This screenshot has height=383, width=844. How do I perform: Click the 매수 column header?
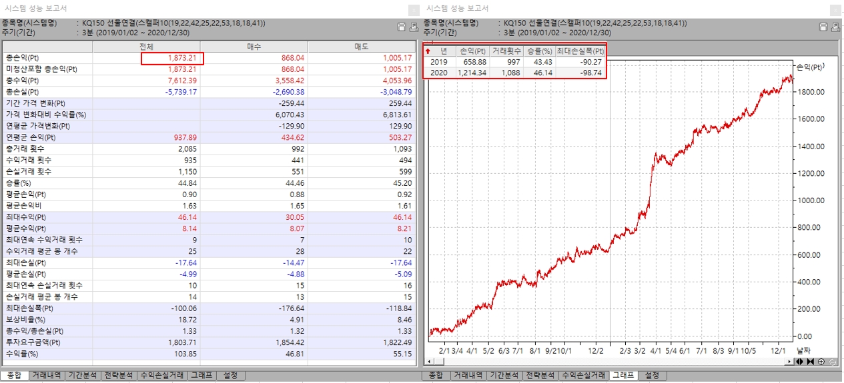(254, 47)
